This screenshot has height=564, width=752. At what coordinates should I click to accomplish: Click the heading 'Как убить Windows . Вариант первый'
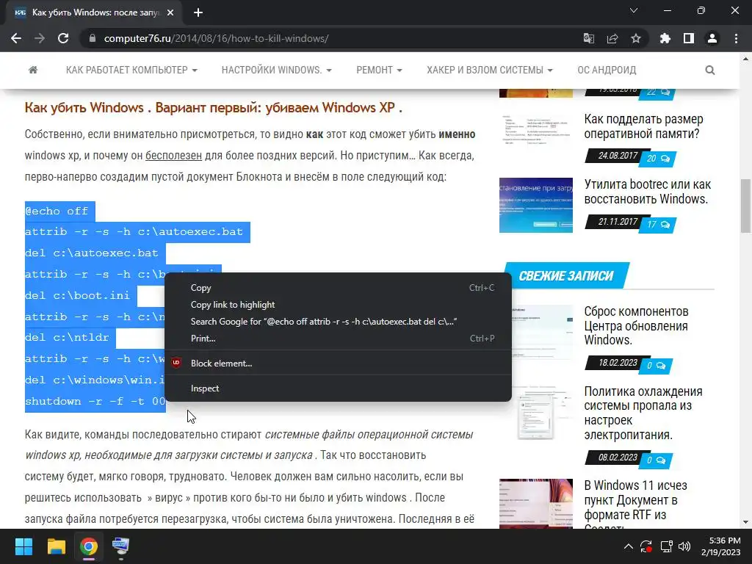click(x=214, y=107)
